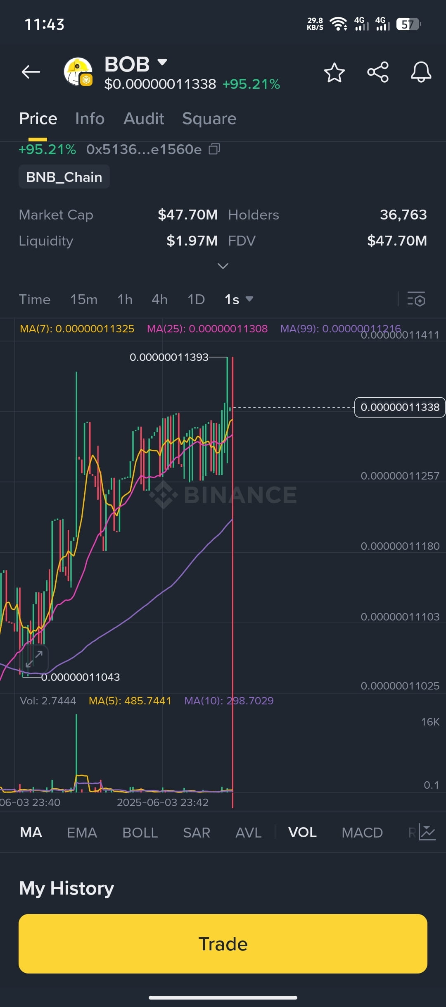446x1007 pixels.
Task: Open chart settings icon
Action: tap(416, 299)
